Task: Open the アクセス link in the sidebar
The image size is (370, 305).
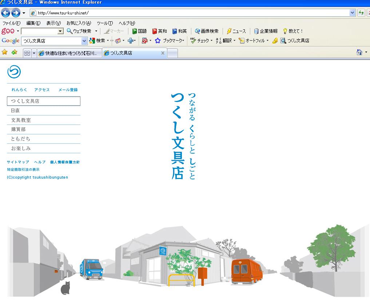Action: [42, 90]
